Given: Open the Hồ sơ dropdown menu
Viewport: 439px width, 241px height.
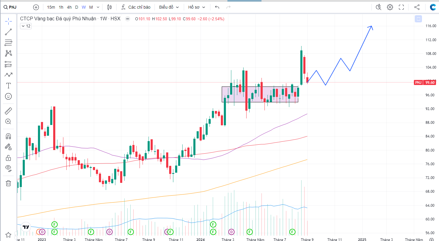Looking at the screenshot, I should point(197,7).
